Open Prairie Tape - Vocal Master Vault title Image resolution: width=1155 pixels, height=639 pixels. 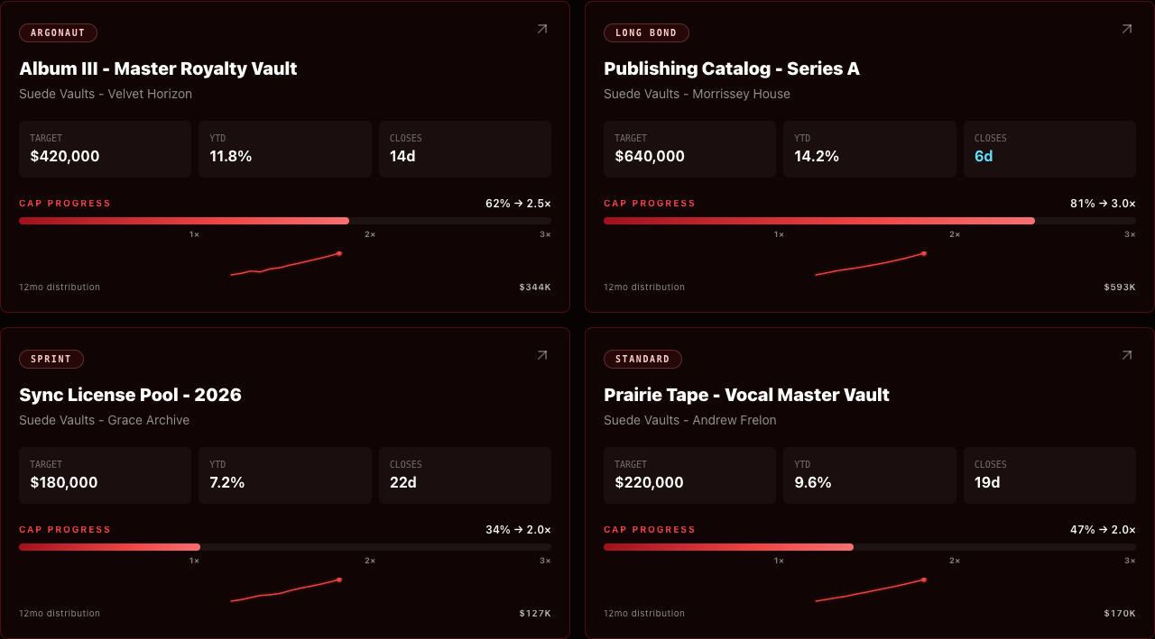tap(746, 395)
